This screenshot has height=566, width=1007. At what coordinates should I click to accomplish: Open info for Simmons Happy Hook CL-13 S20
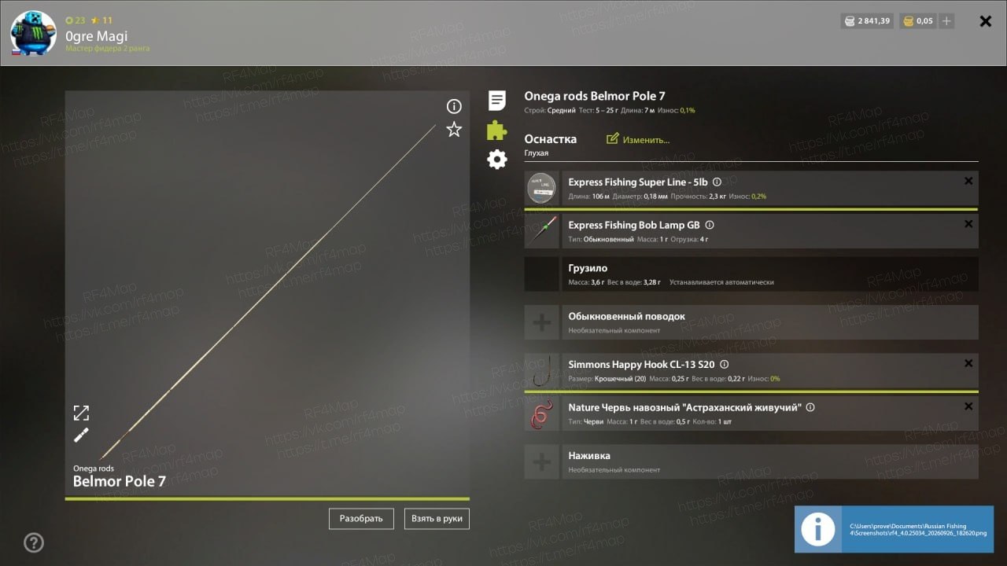pos(725,365)
